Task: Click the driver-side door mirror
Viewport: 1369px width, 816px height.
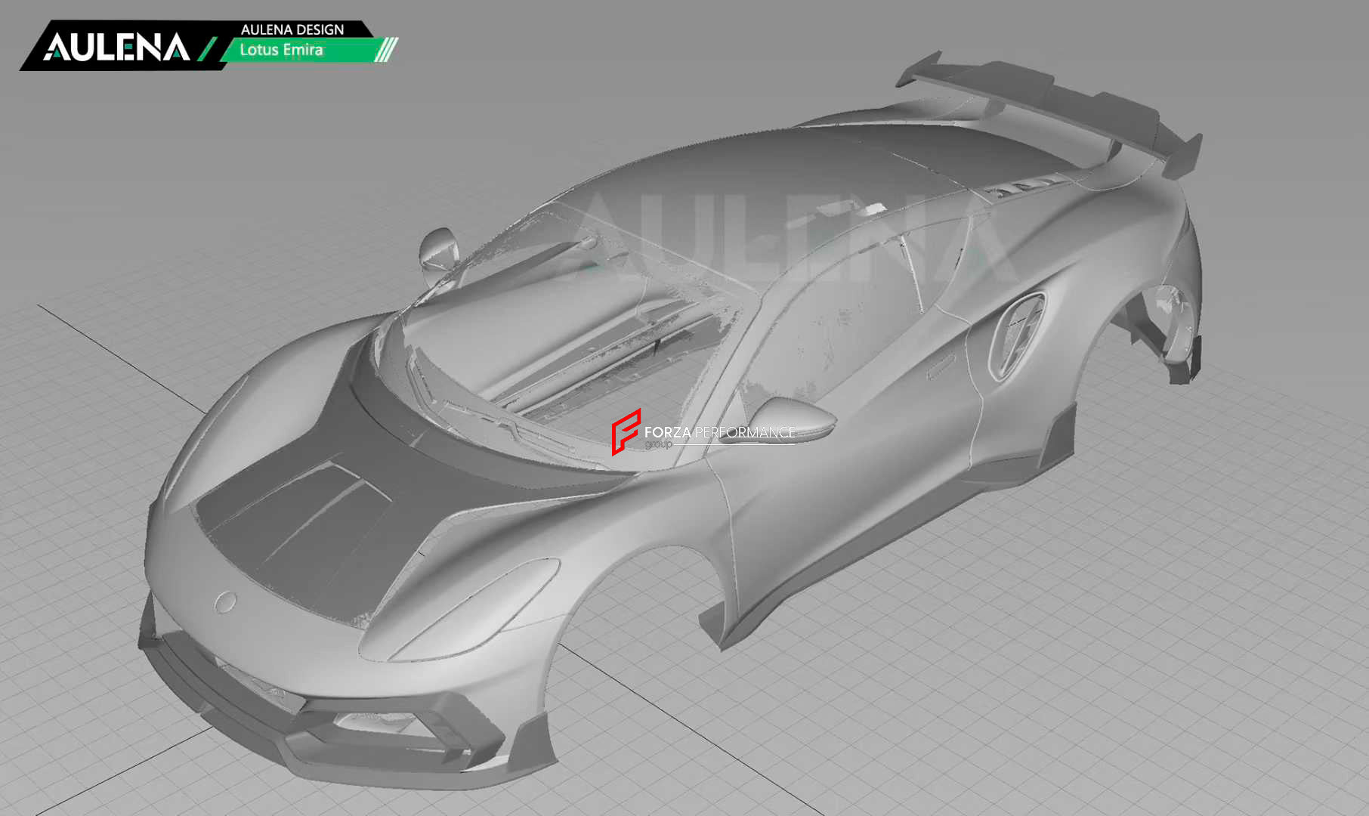Action: (793, 418)
